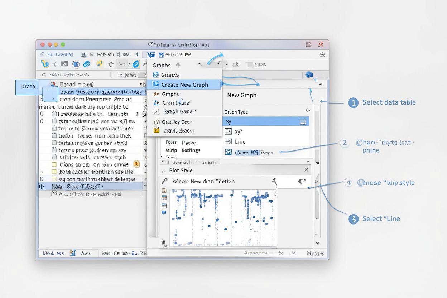Click the yellow graph icon in menu
This screenshot has width=447, height=298.
(157, 130)
